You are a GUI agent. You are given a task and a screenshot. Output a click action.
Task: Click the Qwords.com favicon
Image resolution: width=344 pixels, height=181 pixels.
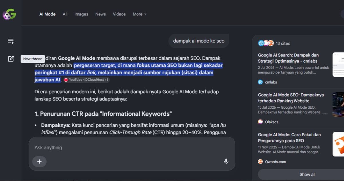click(260, 162)
